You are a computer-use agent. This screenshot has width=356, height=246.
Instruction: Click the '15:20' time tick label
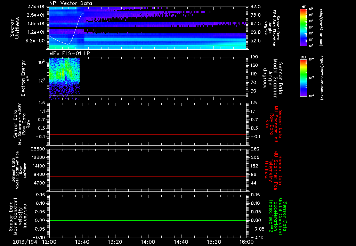(x=214, y=242)
